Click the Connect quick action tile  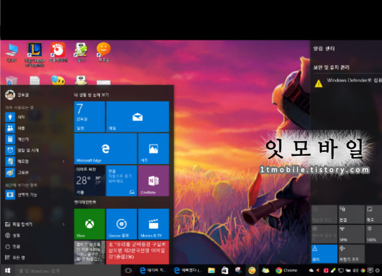click(x=351, y=214)
